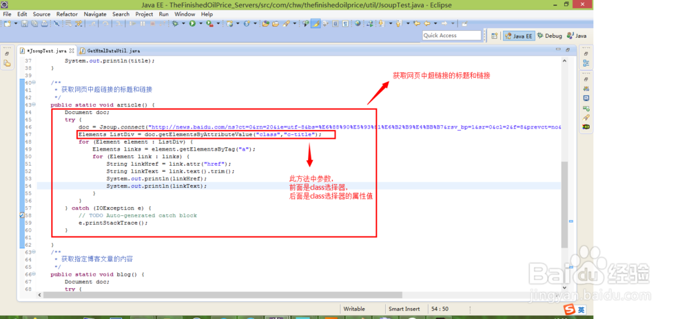689x319 pixels.
Task: Open the External Tools dropdown arrow
Action: [x=218, y=23]
